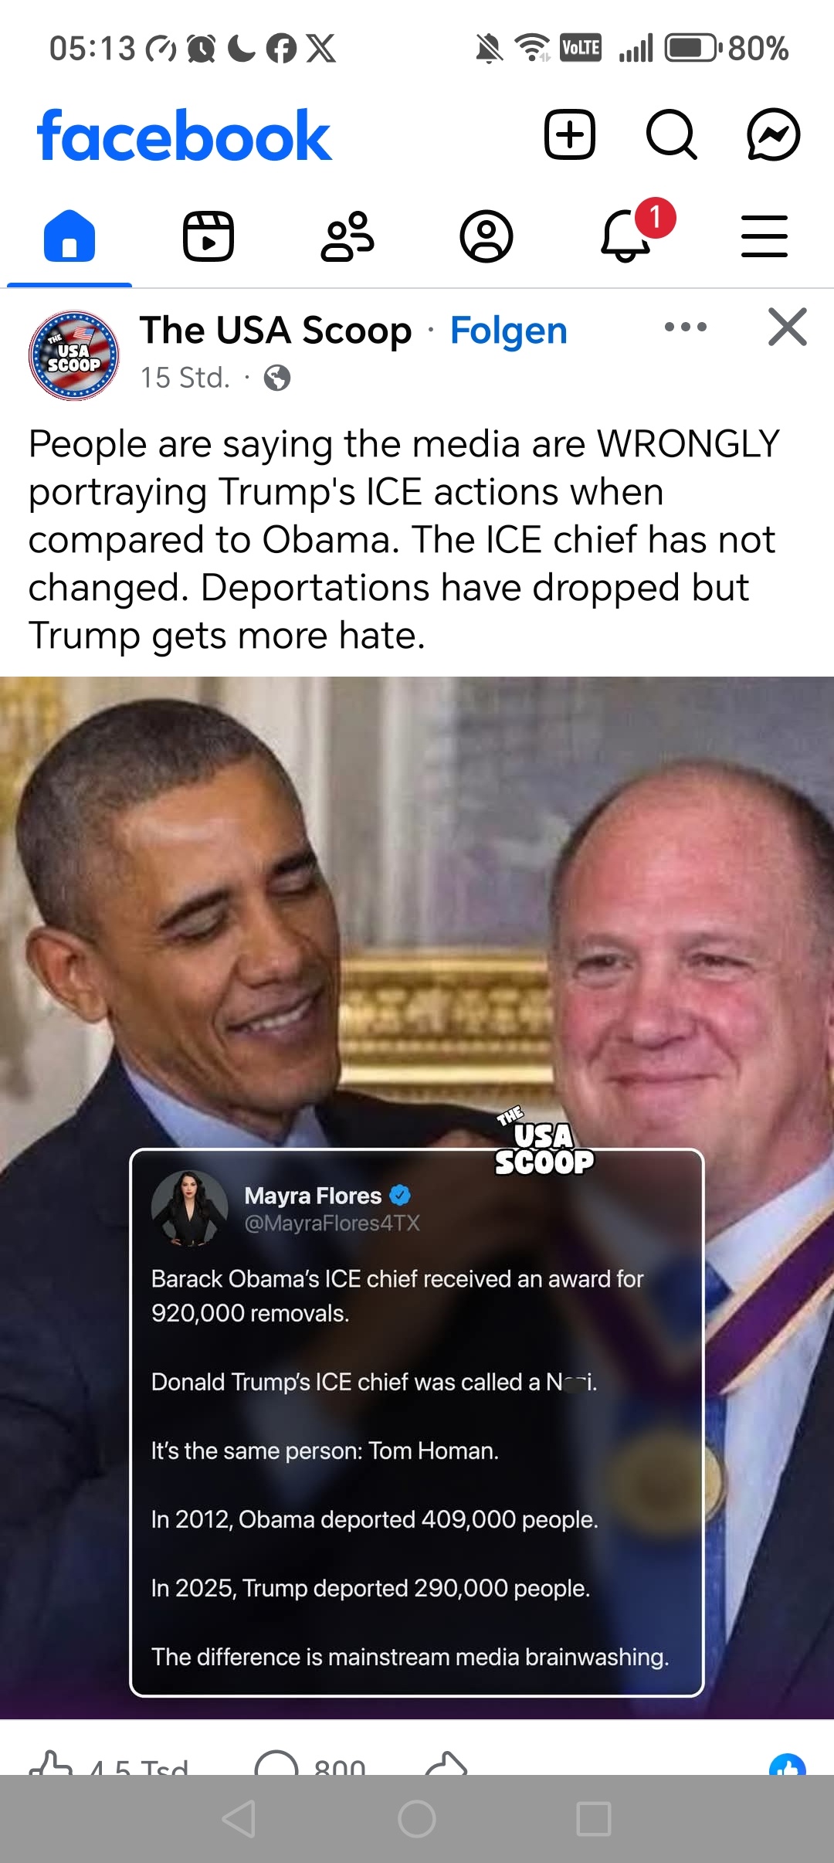
Task: Open Facebook search magnifier
Action: tap(672, 134)
